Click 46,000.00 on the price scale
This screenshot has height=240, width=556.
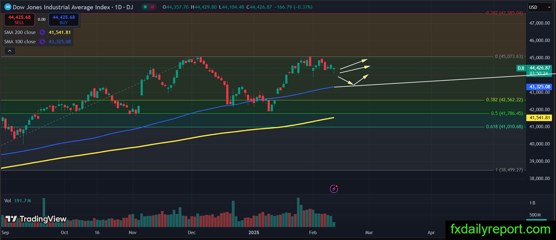tap(540, 40)
